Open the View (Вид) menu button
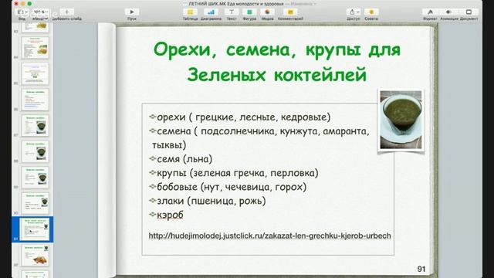Viewport: 494px width, 278px height. [x=22, y=12]
